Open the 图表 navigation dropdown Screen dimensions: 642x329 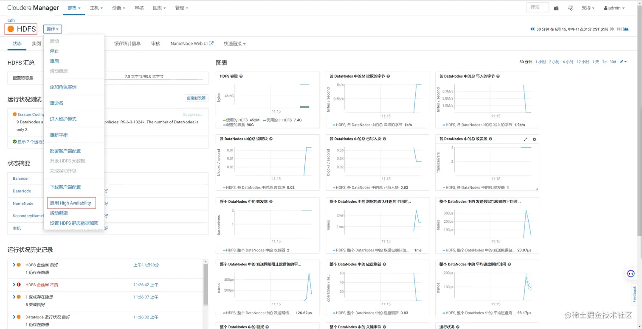(x=159, y=8)
